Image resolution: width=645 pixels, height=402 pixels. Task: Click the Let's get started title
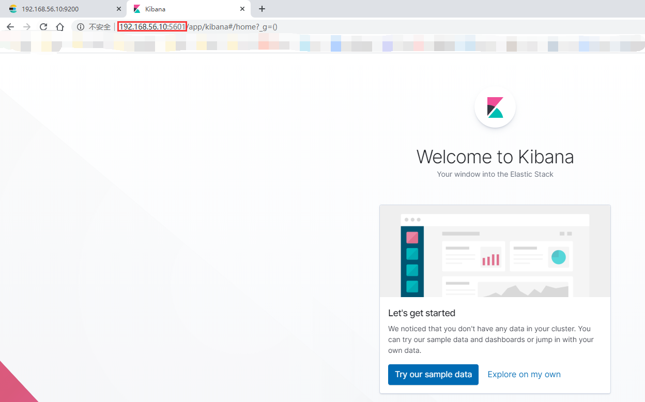[422, 313]
